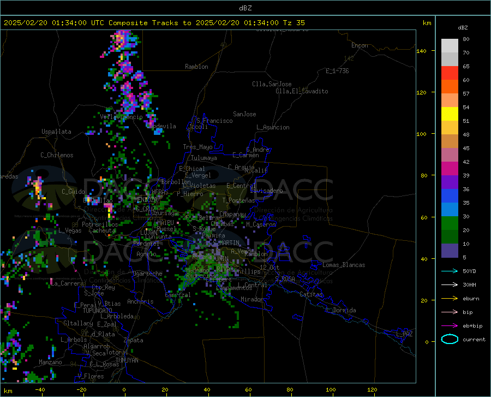Click the green 30 dBZ legend swatch

(450, 223)
